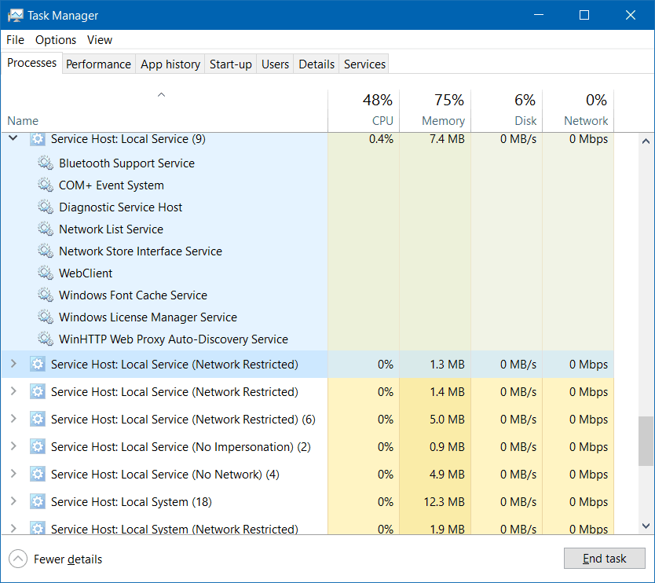Collapse the Service Host: Local Service (9) group
Image resolution: width=655 pixels, height=583 pixels.
13,139
